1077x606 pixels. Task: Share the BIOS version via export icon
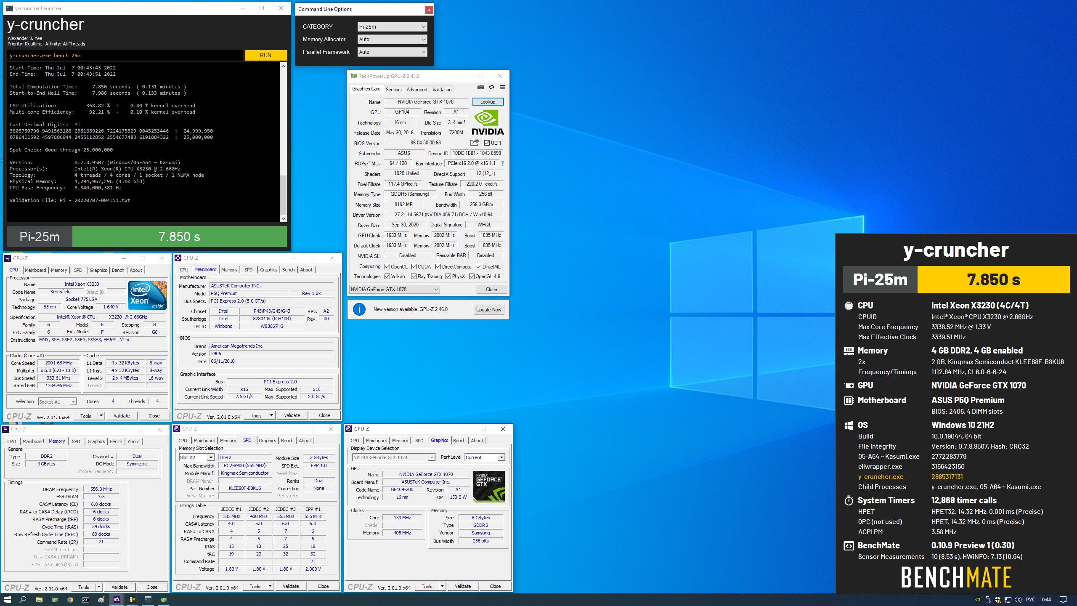coord(475,143)
